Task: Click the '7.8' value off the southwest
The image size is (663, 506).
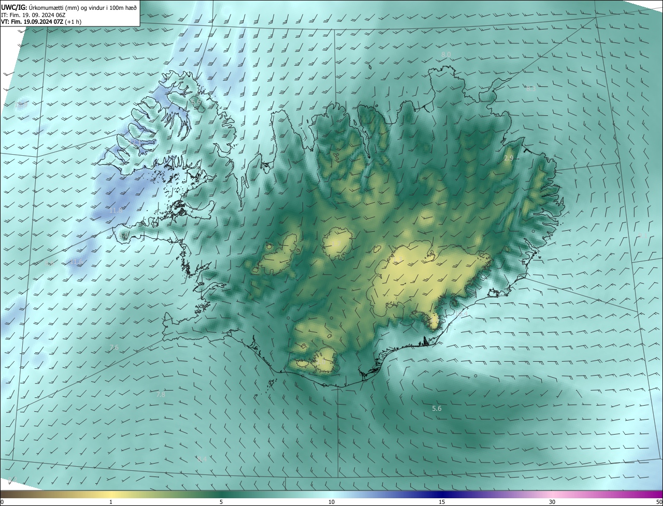Action: click(x=161, y=394)
